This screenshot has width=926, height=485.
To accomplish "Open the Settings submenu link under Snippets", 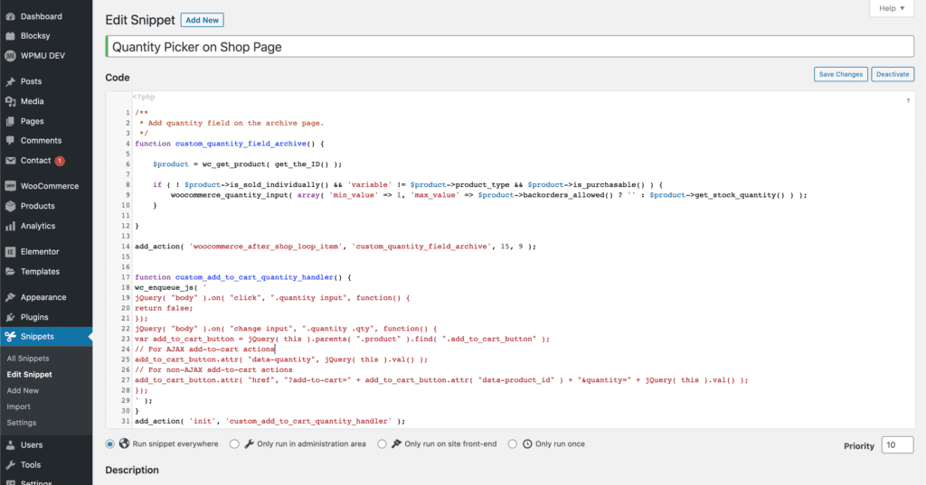I will (x=22, y=423).
